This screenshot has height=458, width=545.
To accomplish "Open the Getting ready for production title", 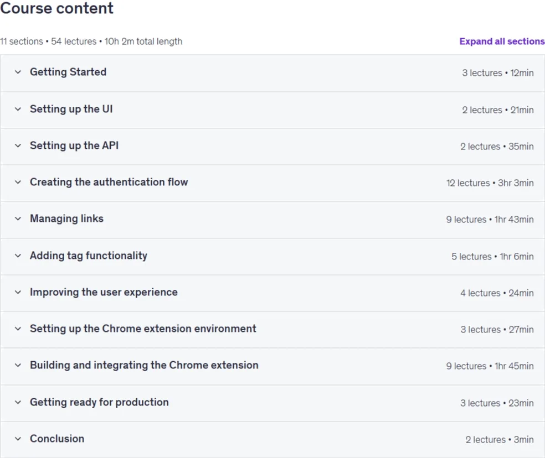I will pyautogui.click(x=99, y=402).
